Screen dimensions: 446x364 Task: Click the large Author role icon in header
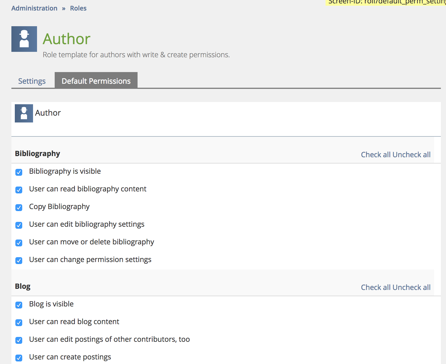click(24, 39)
